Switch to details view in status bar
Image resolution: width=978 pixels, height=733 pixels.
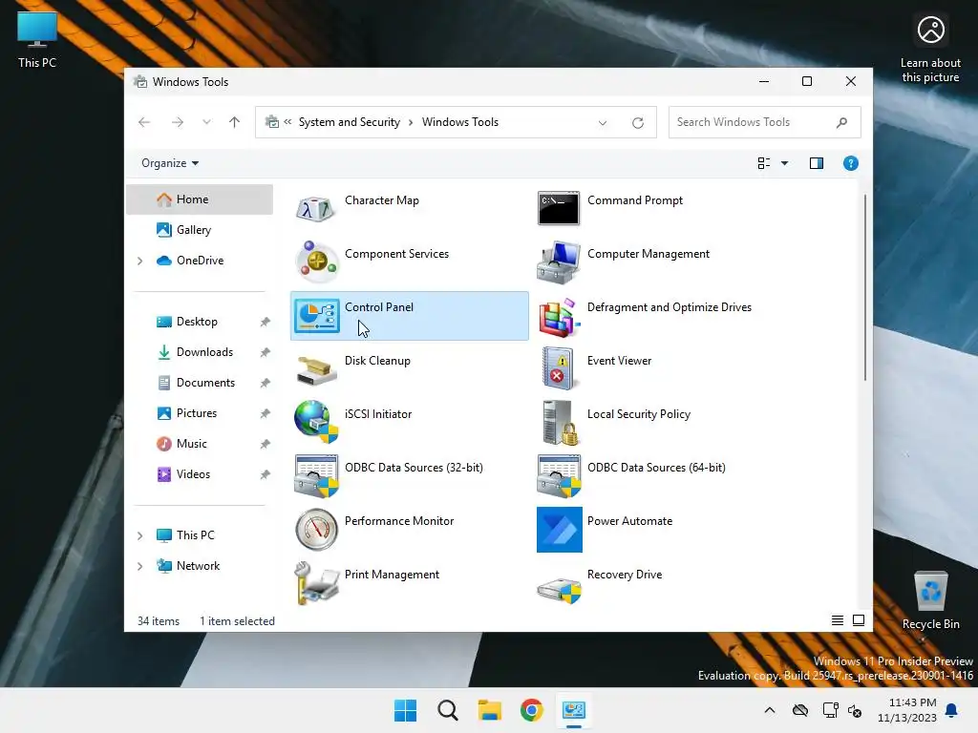tap(838, 620)
